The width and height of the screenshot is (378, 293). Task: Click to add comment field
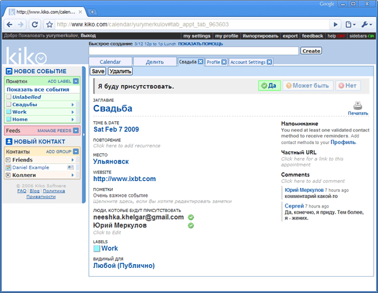click(313, 181)
